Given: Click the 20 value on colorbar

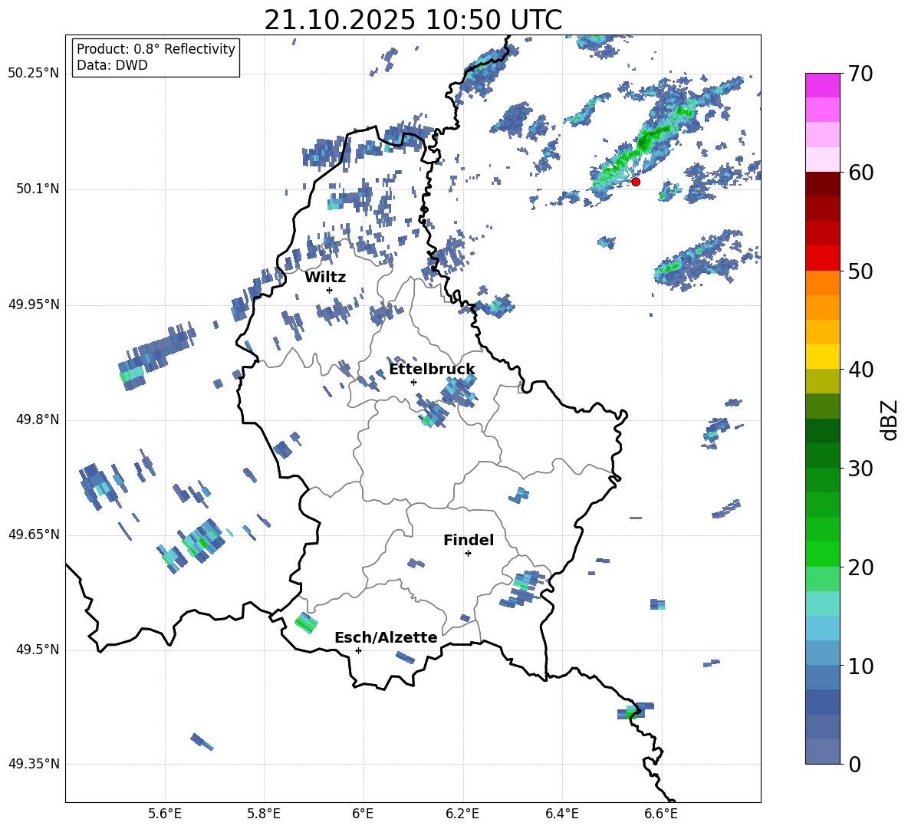Looking at the screenshot, I should (861, 567).
